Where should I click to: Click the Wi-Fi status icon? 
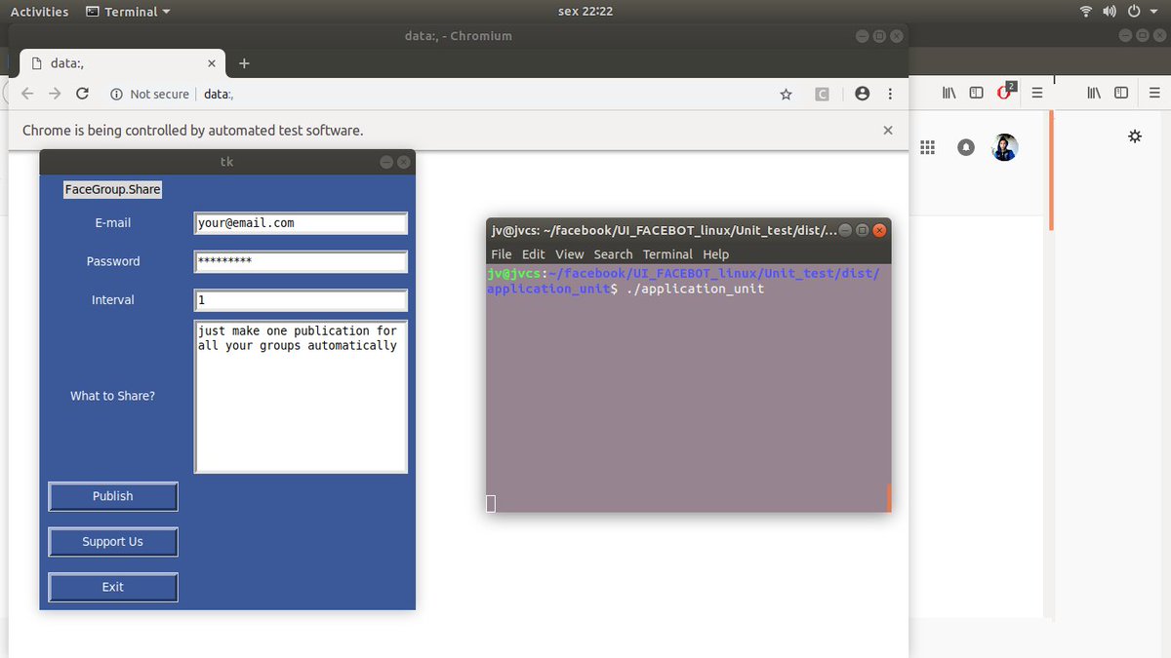[1086, 12]
